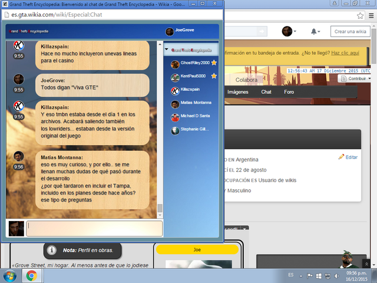Open Foro tab in wiki navigation

[289, 92]
